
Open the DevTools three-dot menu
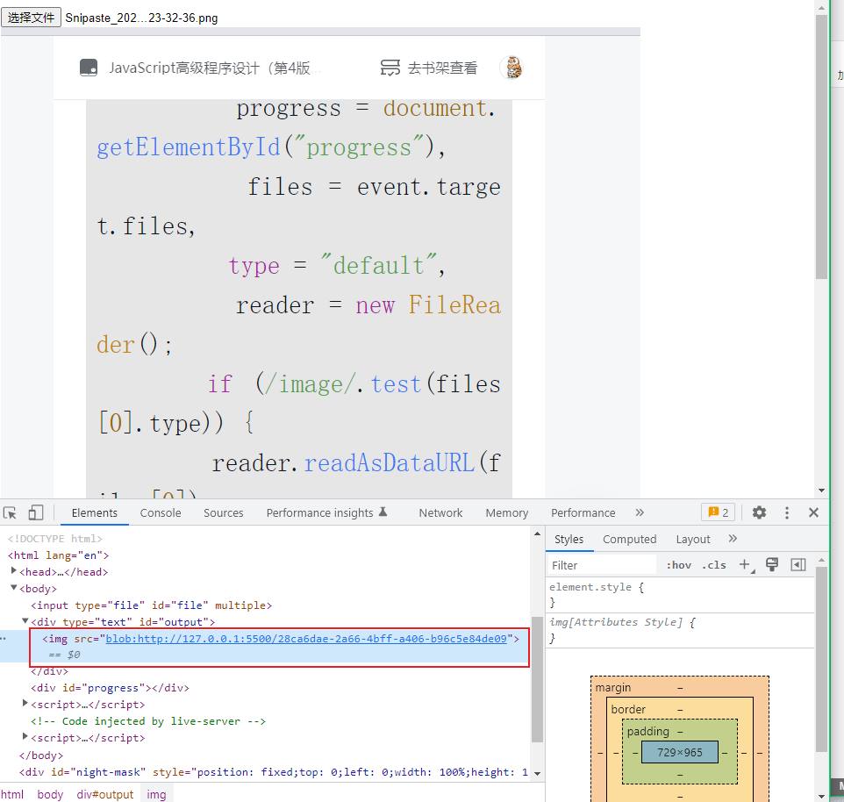pyautogui.click(x=787, y=513)
